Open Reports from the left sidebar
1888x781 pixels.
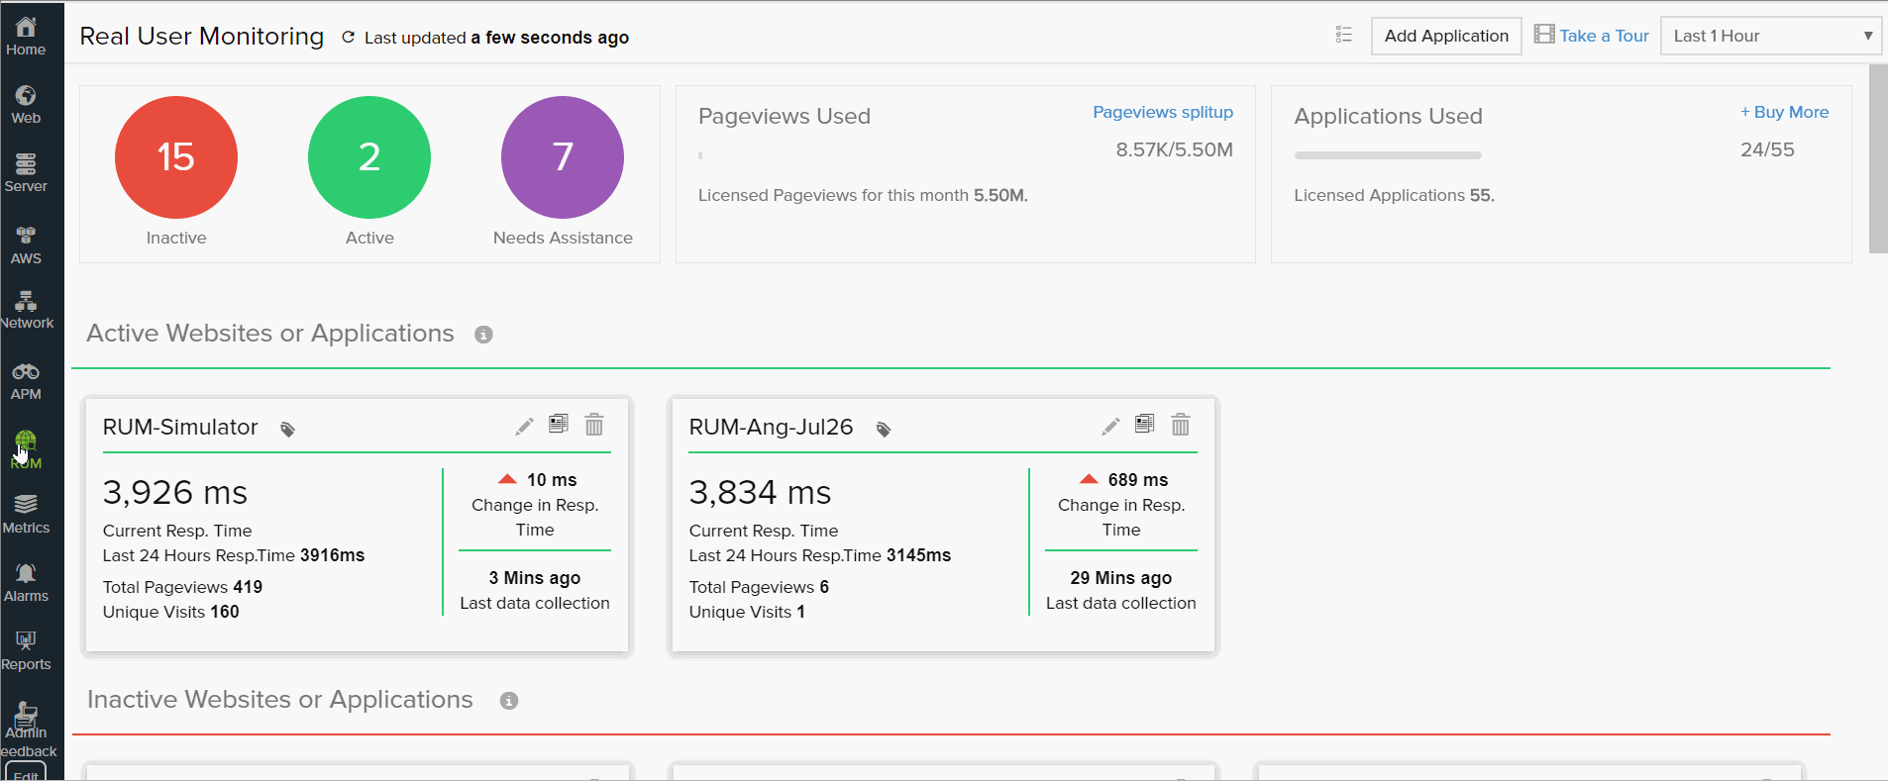coord(26,651)
